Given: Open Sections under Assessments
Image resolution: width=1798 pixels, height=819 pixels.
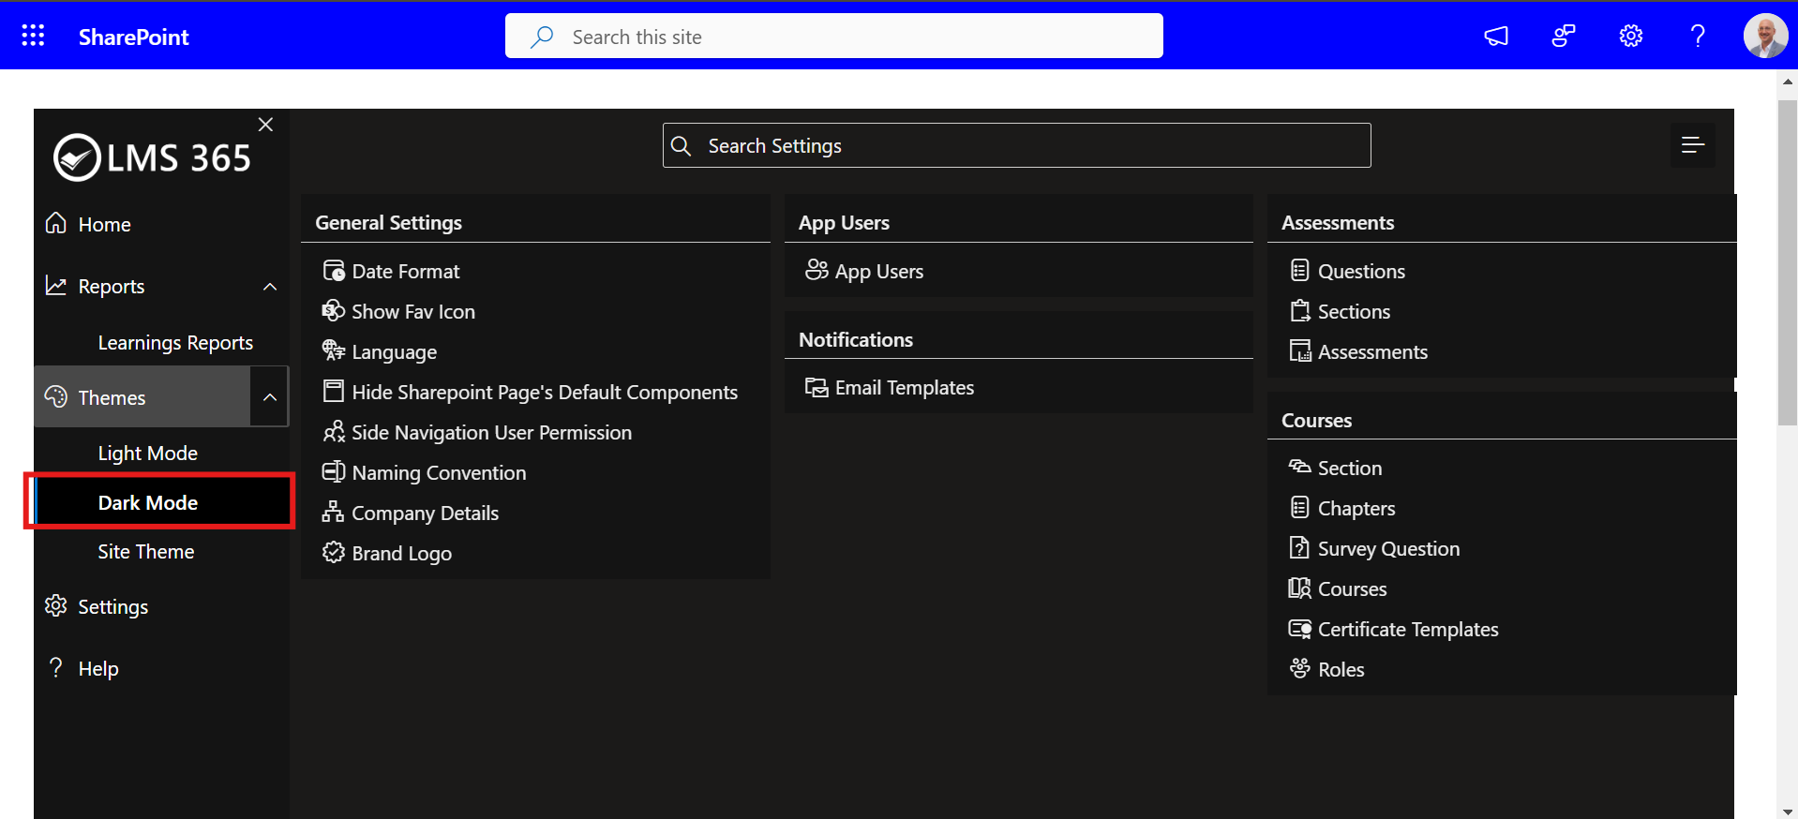Looking at the screenshot, I should point(1354,311).
